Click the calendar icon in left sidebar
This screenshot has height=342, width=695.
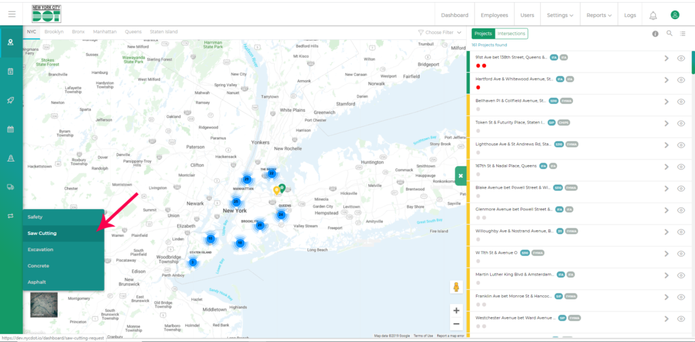point(11,129)
